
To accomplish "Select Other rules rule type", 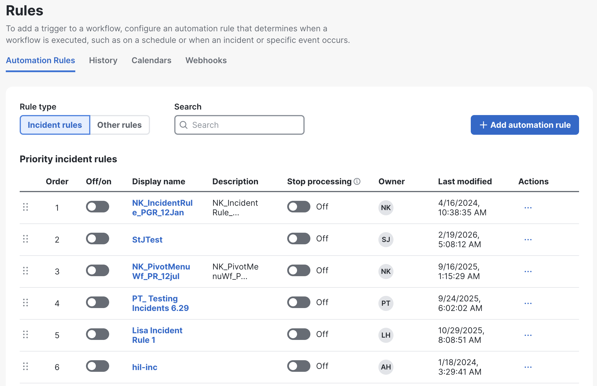I will (x=119, y=125).
